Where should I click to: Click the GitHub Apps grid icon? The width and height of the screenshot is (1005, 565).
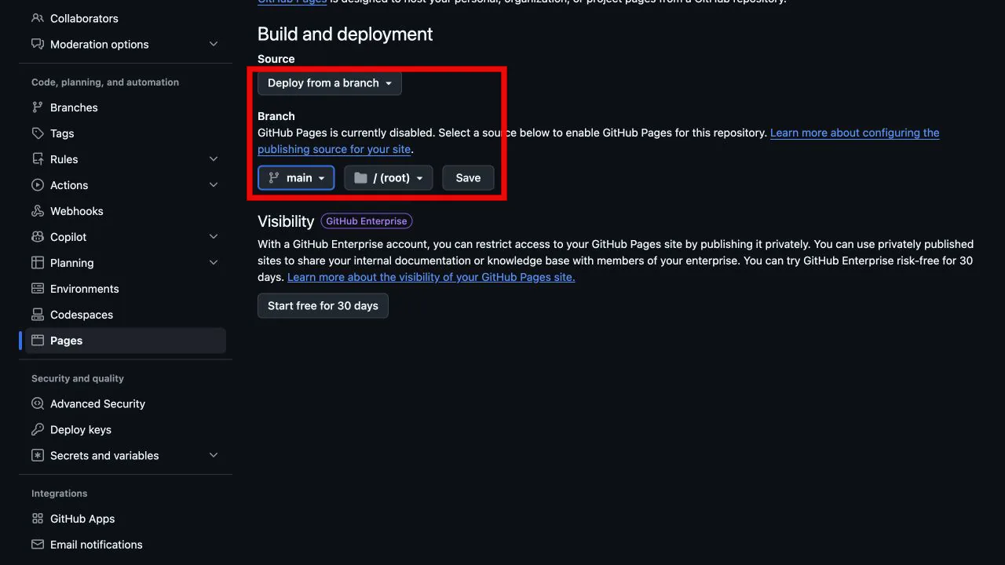click(38, 519)
